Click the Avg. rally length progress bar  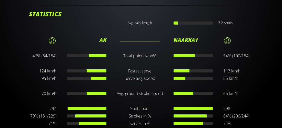(x=193, y=23)
